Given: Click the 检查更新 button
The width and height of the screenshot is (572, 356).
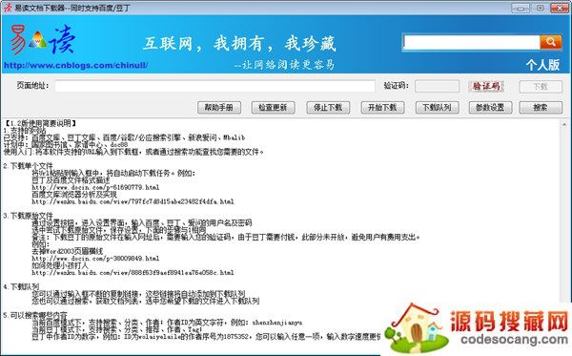Looking at the screenshot, I should pyautogui.click(x=273, y=107).
